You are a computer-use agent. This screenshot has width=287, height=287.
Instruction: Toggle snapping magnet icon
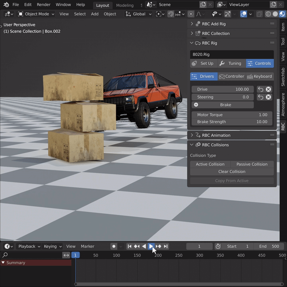point(171,14)
